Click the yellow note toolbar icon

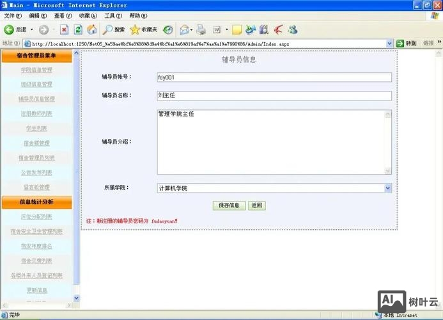pos(237,29)
